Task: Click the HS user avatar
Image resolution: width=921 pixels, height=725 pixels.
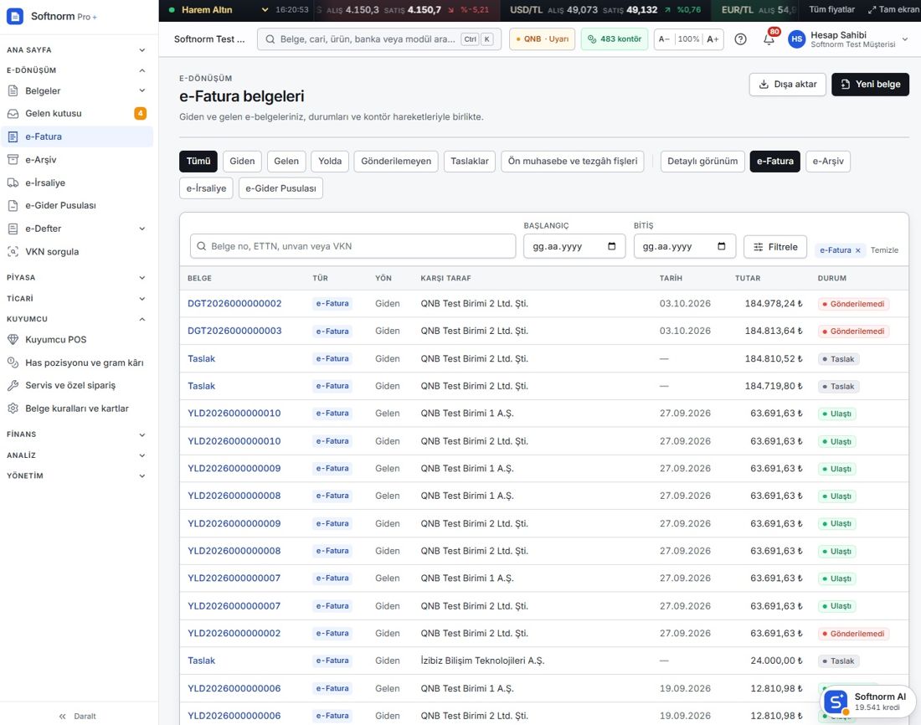Action: coord(796,39)
